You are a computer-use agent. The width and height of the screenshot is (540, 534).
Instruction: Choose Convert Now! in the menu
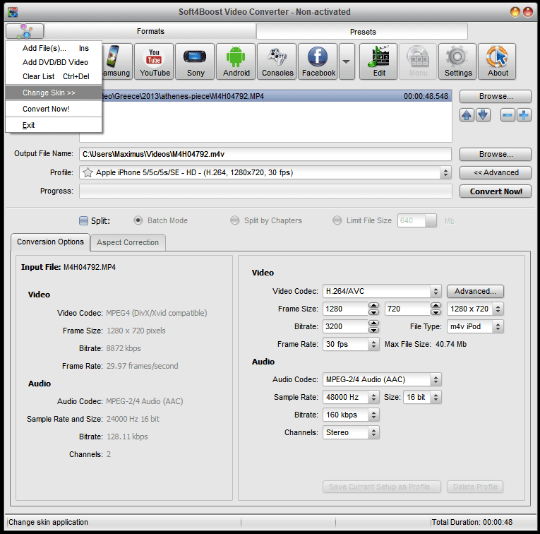[54, 109]
